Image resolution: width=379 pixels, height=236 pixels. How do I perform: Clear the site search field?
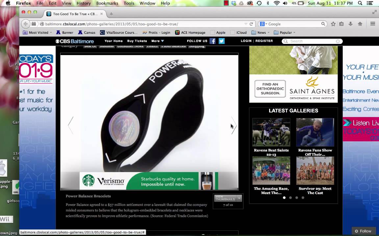[338, 41]
